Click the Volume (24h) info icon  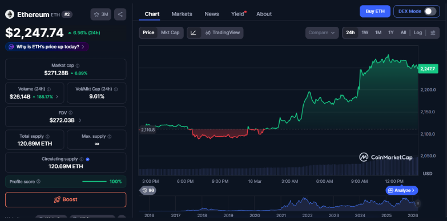(49, 89)
